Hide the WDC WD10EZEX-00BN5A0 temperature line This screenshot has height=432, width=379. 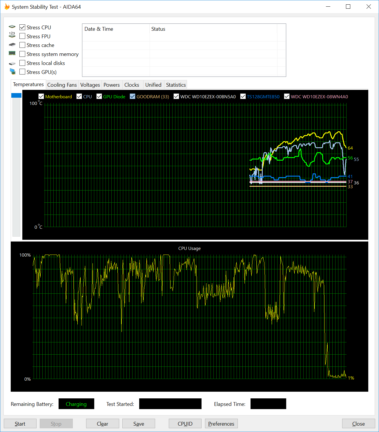(176, 96)
